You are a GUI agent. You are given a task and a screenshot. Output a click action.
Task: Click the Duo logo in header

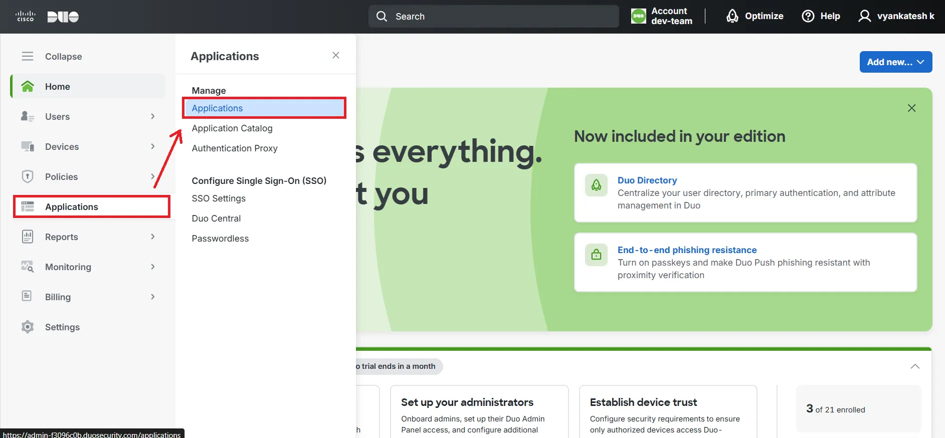coord(63,17)
